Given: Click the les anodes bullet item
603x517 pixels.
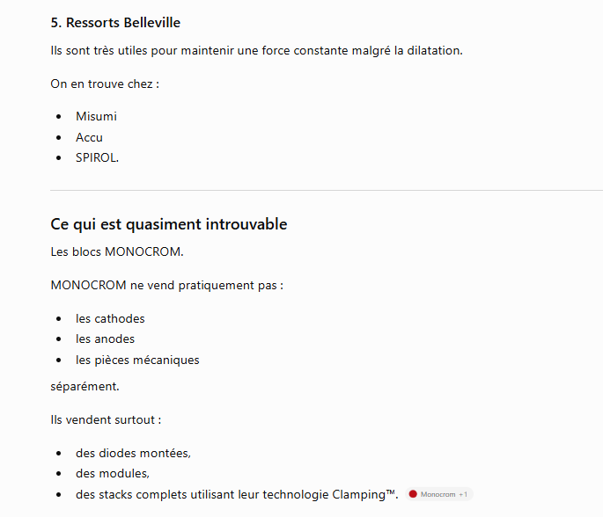Looking at the screenshot, I should [106, 339].
